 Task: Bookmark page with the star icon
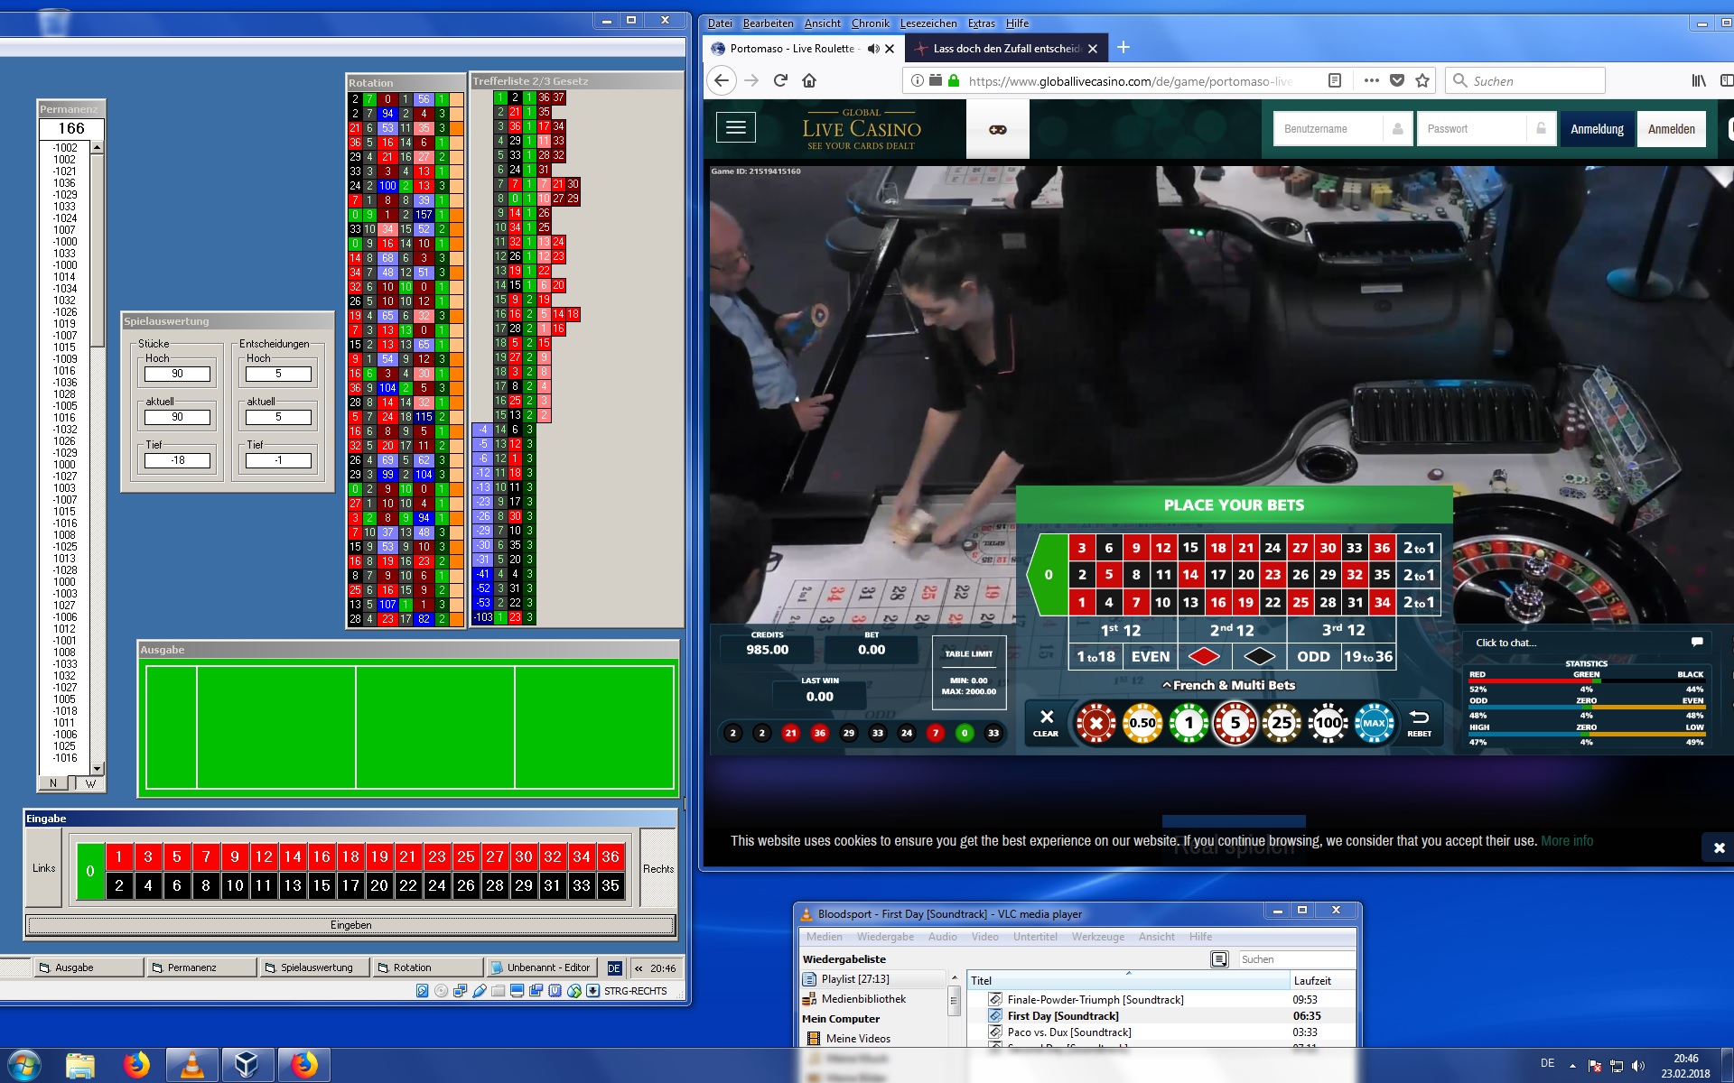point(1422,80)
